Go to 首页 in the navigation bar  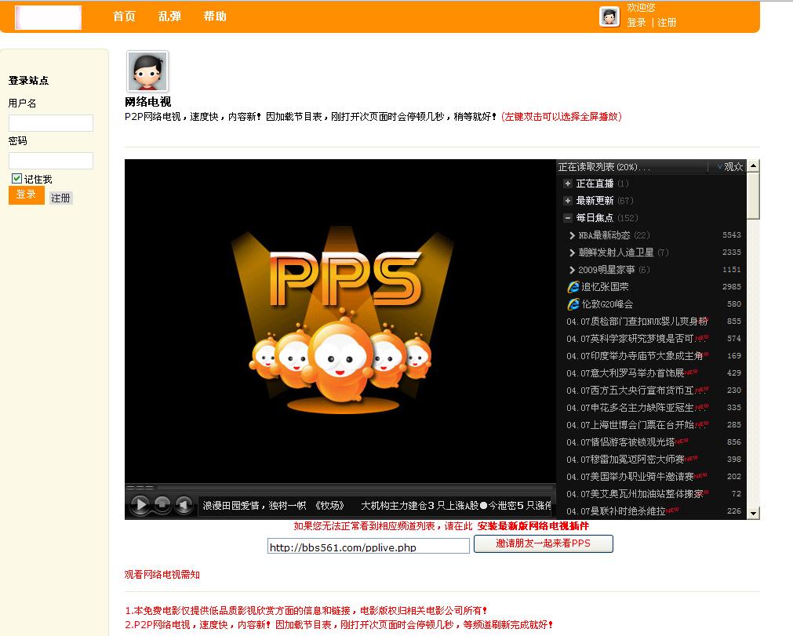(124, 16)
